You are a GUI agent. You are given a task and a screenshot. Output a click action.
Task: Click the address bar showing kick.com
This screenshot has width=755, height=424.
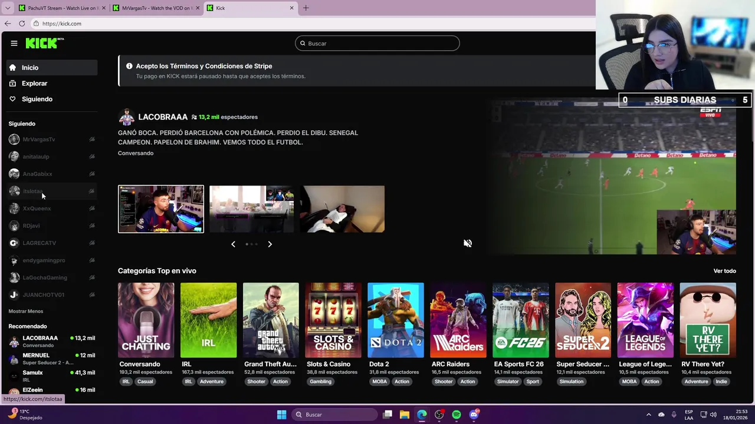pos(313,24)
